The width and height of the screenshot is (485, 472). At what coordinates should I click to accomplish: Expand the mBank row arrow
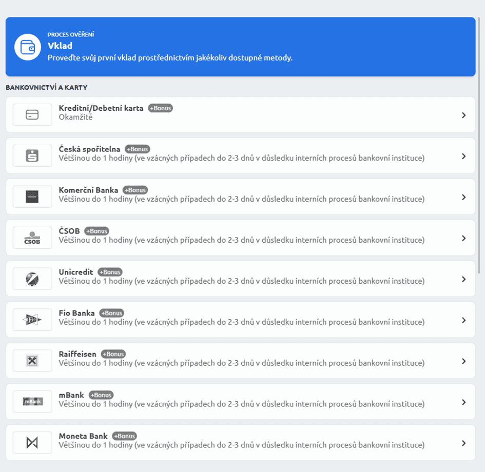pos(463,402)
